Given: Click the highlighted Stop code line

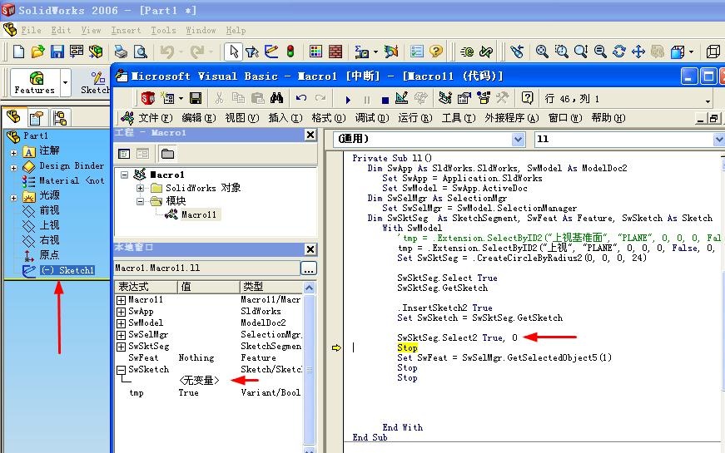Looking at the screenshot, I should pos(407,347).
